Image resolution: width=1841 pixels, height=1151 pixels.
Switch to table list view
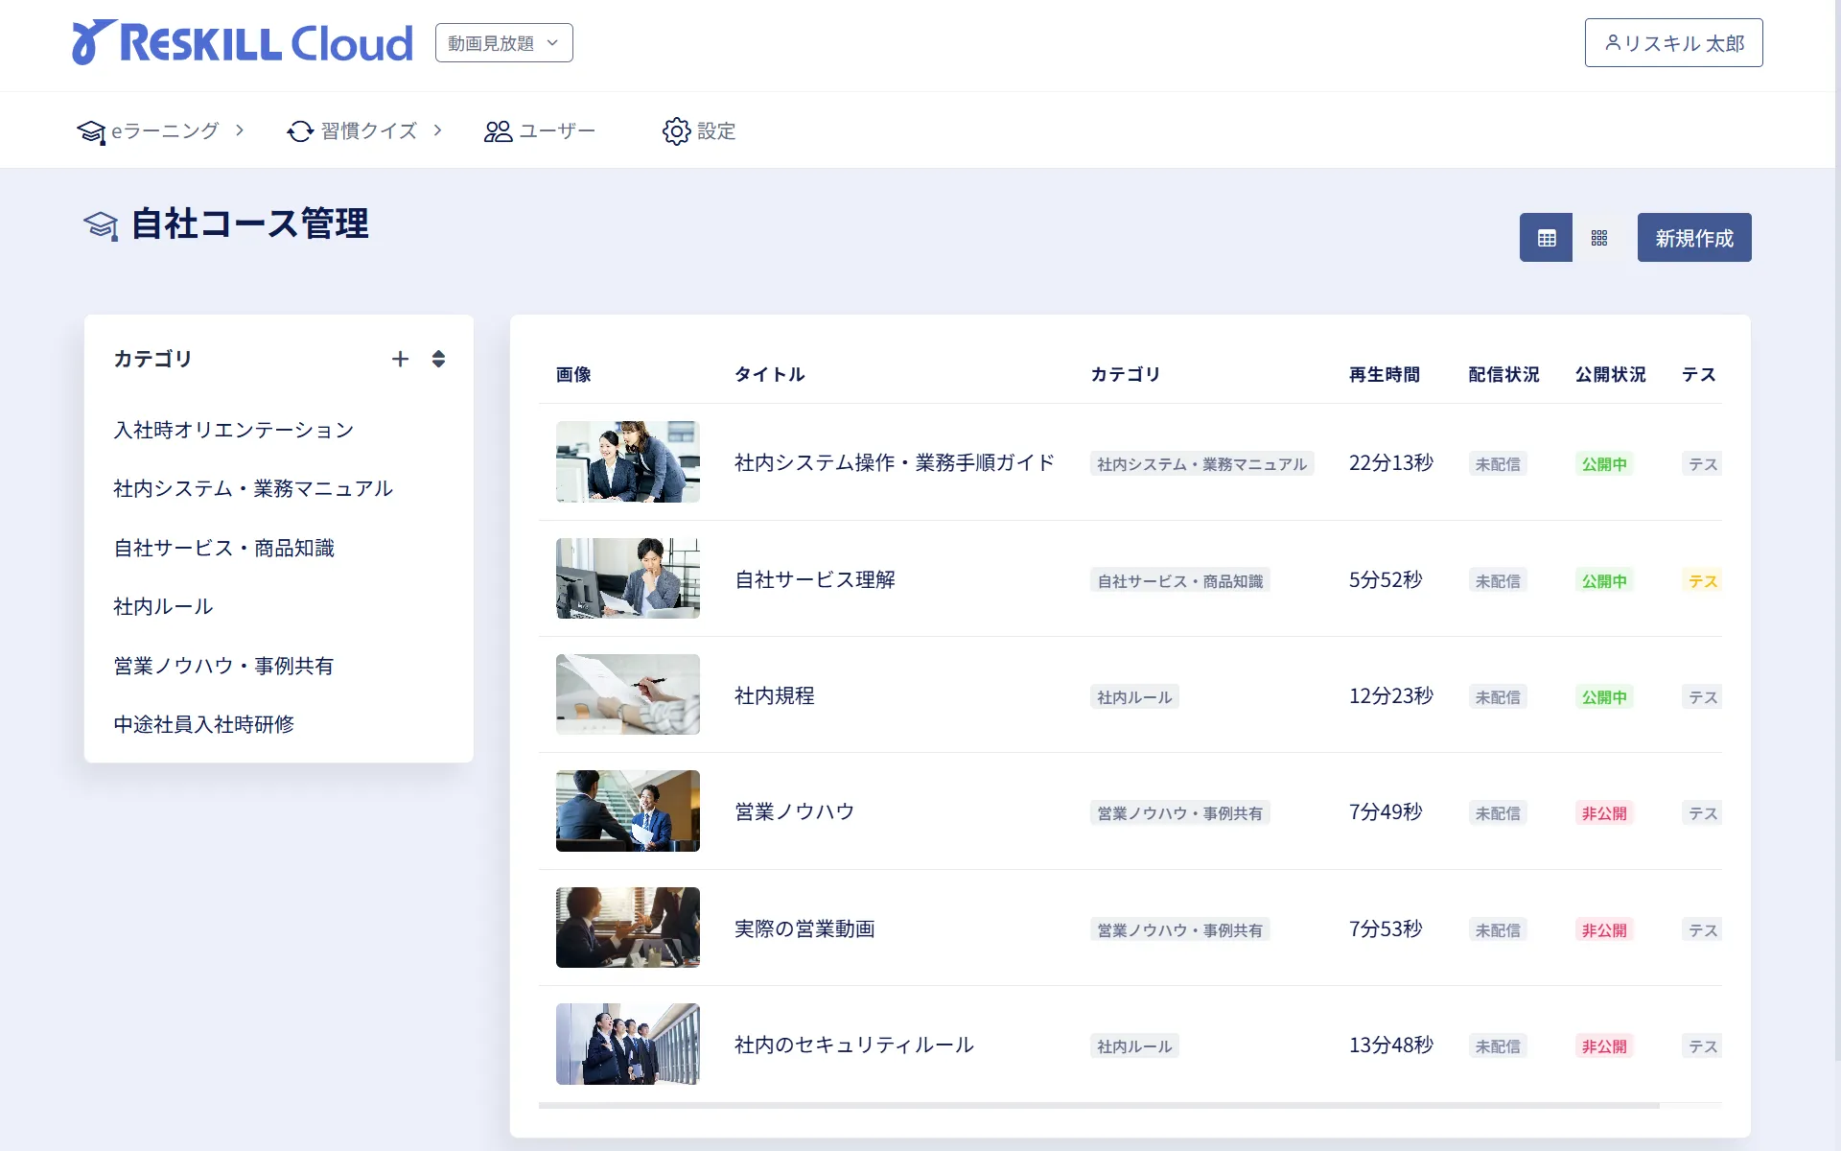point(1546,238)
